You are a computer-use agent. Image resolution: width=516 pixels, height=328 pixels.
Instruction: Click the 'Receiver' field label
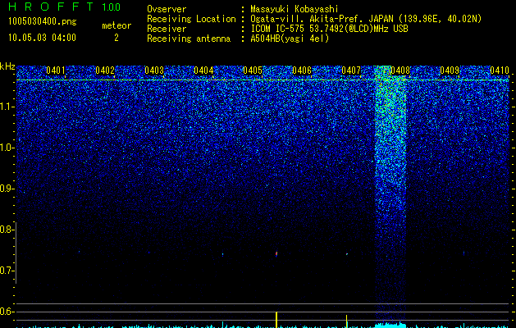tap(167, 29)
